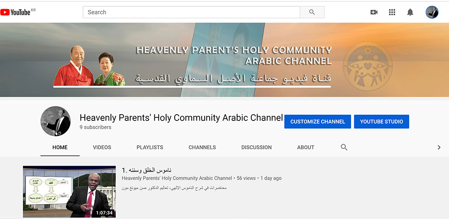The image size is (449, 219).
Task: Open YouTube Studio button
Action: point(381,121)
